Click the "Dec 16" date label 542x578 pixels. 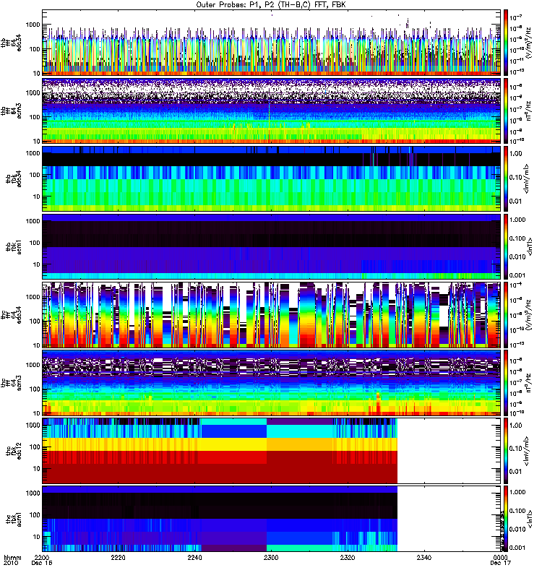coord(42,563)
